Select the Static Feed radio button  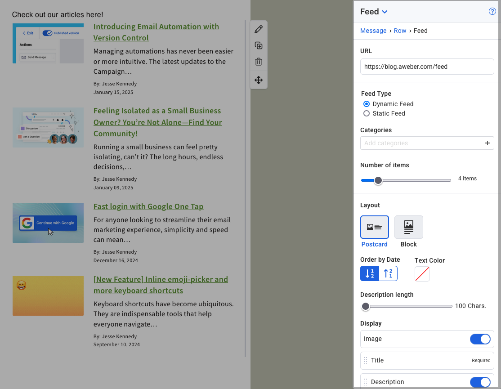pos(366,113)
